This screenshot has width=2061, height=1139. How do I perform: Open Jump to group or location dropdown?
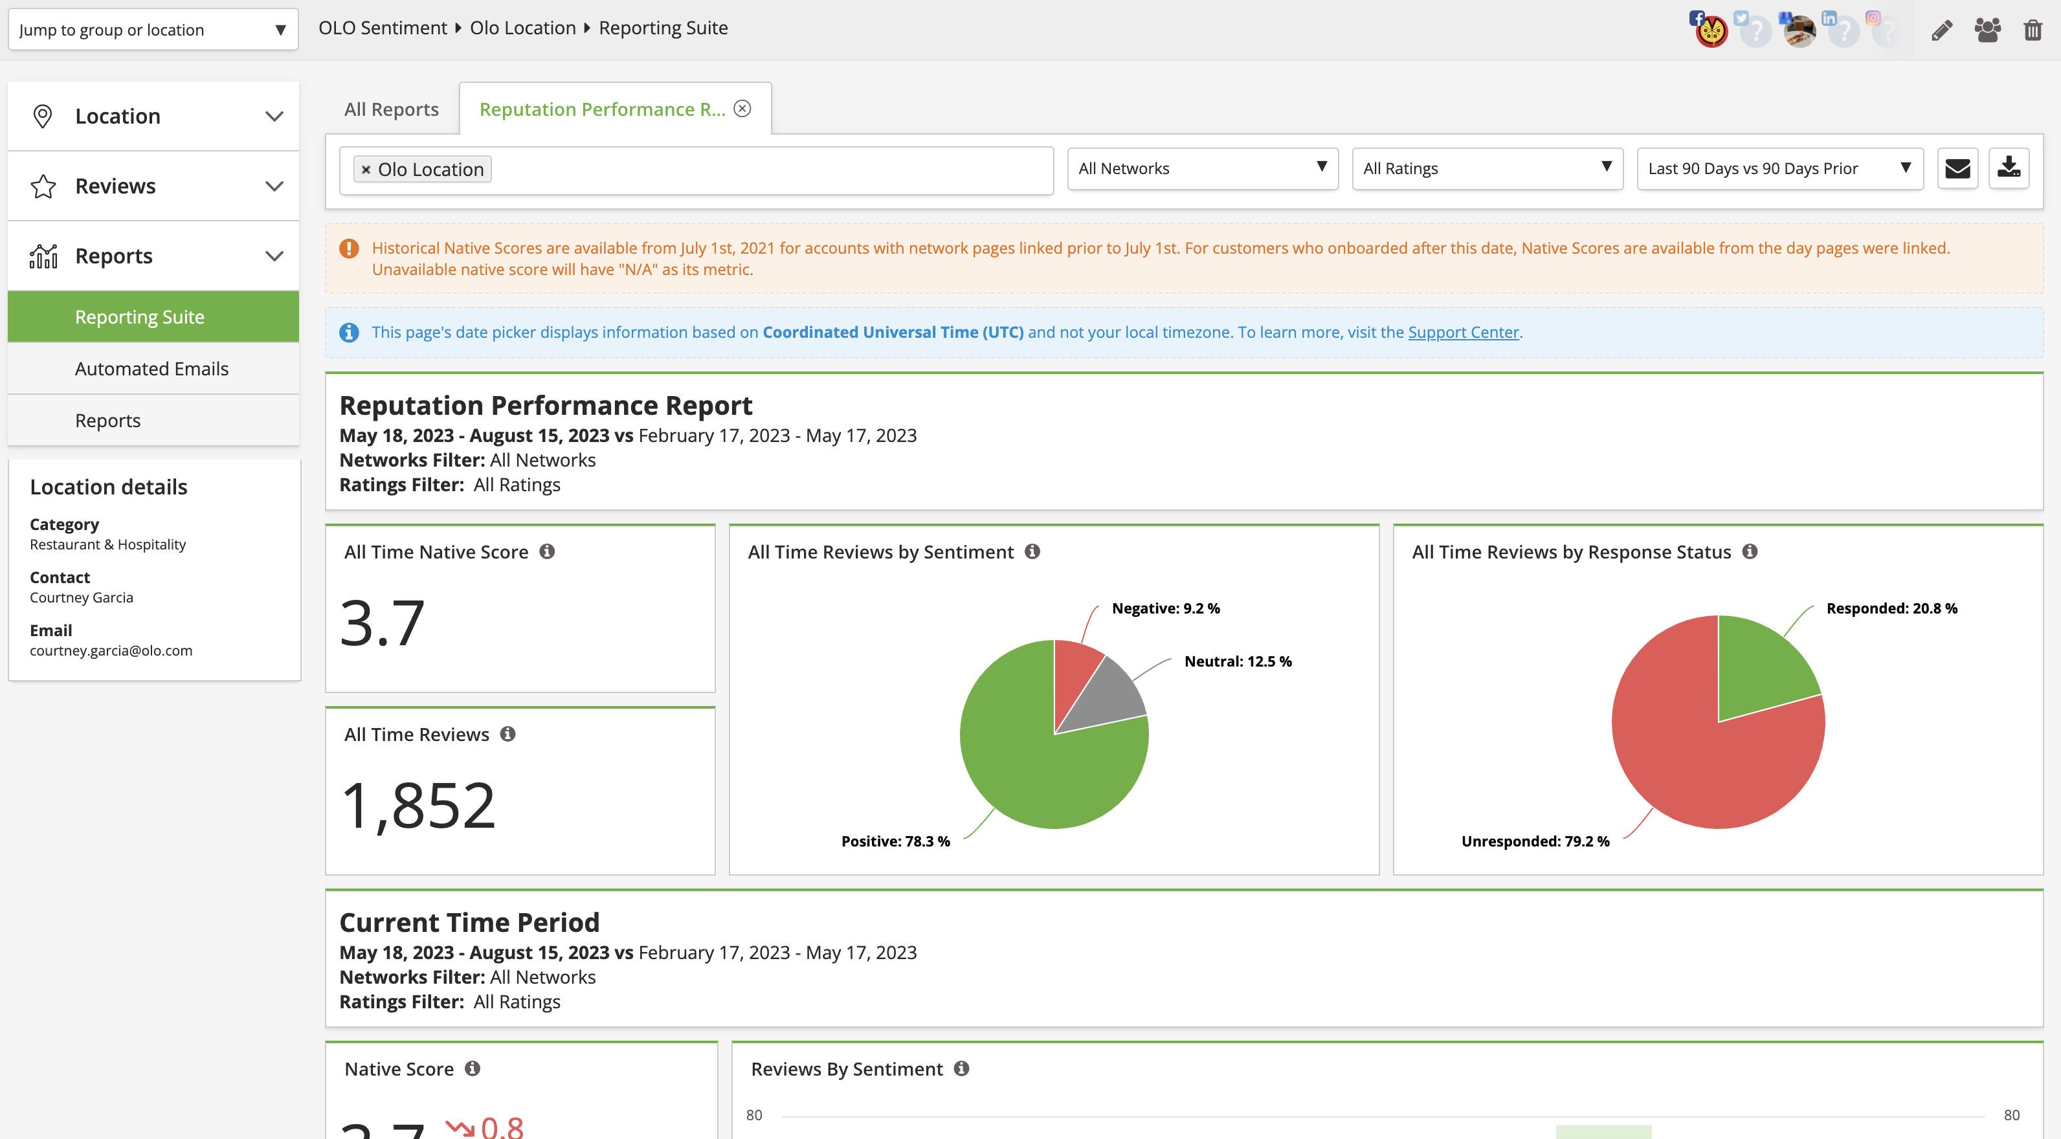pyautogui.click(x=153, y=30)
